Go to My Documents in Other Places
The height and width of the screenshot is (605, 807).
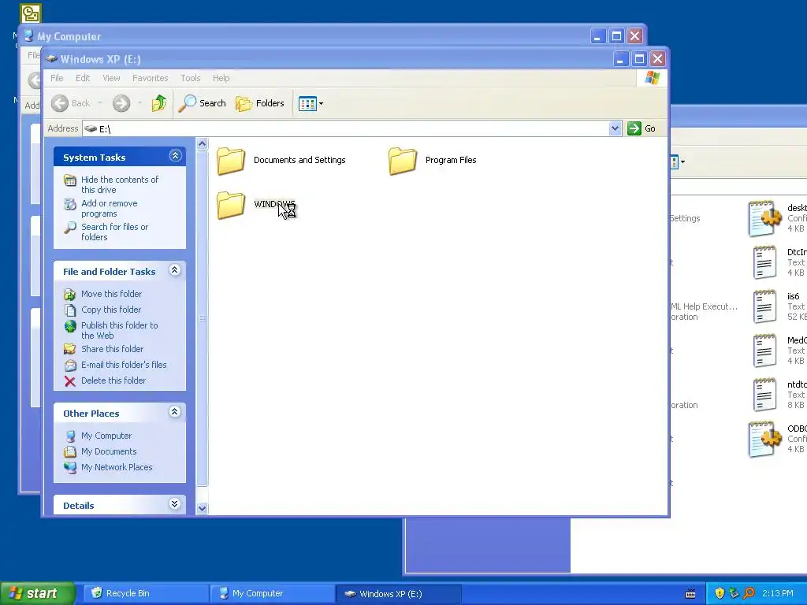109,451
